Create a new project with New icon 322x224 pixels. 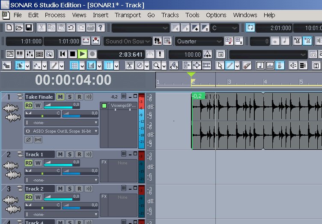[x=9, y=27]
